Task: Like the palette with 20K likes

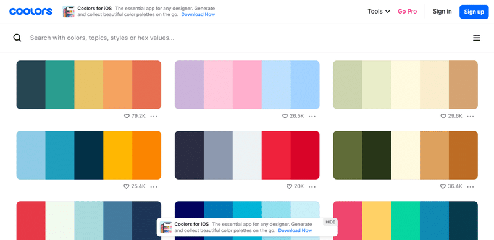Action: [x=289, y=186]
